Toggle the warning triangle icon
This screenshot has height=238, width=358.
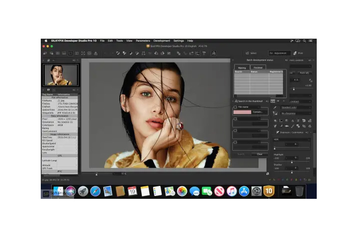(95, 53)
